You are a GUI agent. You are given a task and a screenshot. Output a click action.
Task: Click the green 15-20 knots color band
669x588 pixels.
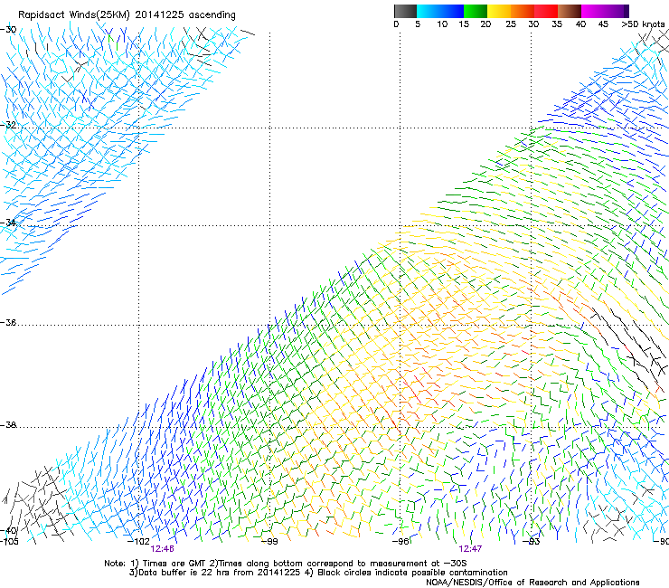click(x=476, y=11)
